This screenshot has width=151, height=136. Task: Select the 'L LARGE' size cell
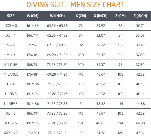coord(11,104)
